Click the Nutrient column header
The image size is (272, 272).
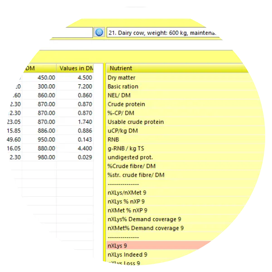pos(177,68)
